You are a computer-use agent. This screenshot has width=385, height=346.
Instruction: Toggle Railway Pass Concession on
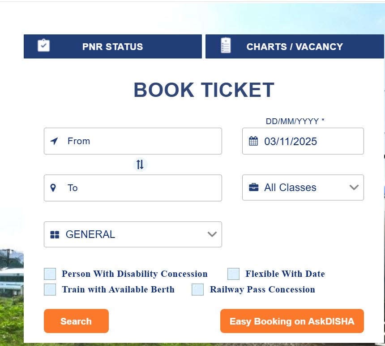[x=197, y=289]
